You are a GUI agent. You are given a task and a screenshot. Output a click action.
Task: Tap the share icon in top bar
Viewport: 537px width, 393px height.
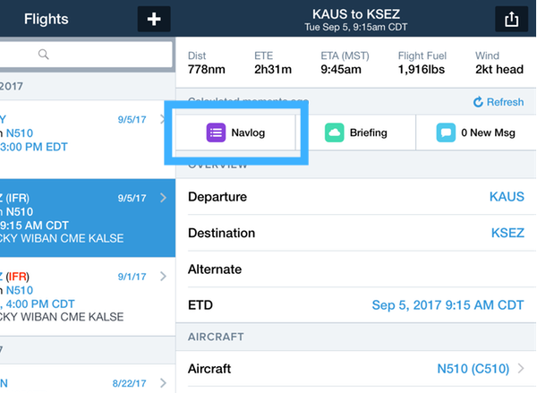[x=506, y=19]
